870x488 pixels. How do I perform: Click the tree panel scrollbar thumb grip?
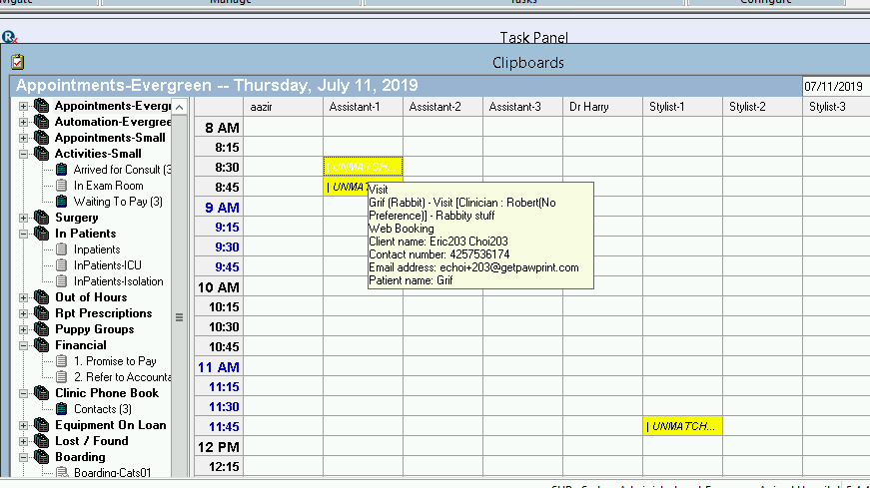179,317
